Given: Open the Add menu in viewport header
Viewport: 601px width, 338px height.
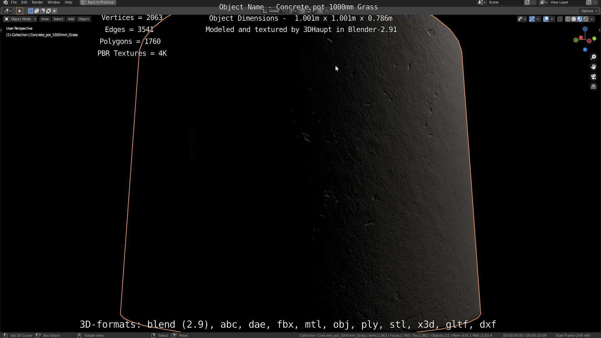Looking at the screenshot, I should 71,19.
